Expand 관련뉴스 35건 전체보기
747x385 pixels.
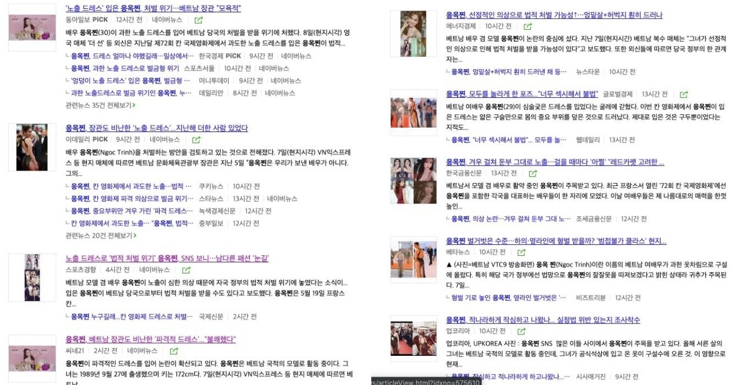coord(100,105)
